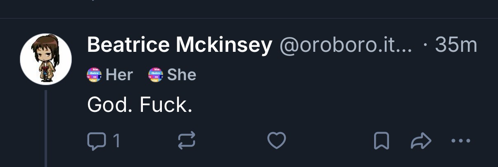The width and height of the screenshot is (498, 167).
Task: Click the 35m timestamp
Action: [456, 45]
